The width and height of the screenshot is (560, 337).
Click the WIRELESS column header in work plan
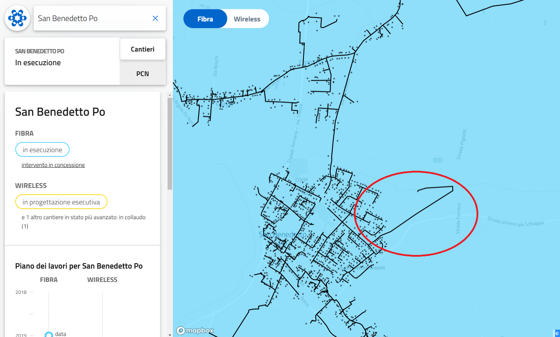(102, 280)
